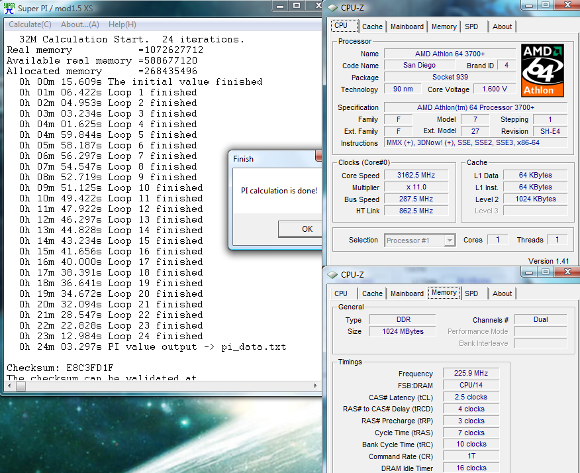The image size is (580, 473).
Task: Click the Checksum: E8C3FD1F line
Action: click(60, 368)
